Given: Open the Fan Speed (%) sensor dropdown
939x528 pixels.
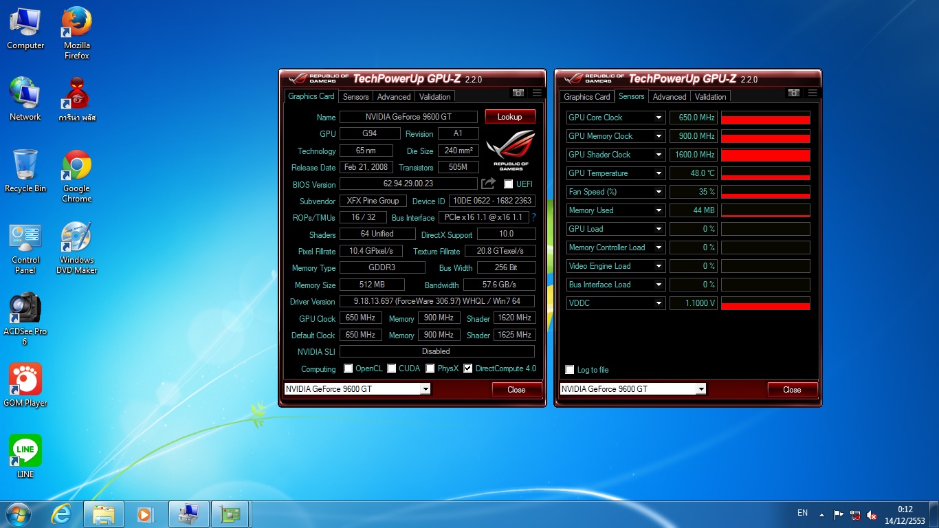Looking at the screenshot, I should 659,192.
